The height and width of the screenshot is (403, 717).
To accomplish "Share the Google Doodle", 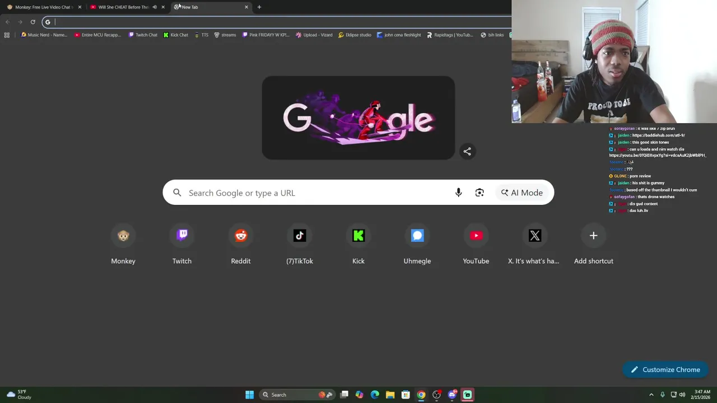I will click(x=467, y=151).
